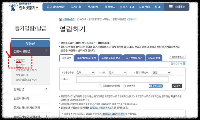200x120 pixels.
Task: Open the 부동산구분 dropdown
Action: (85, 73)
